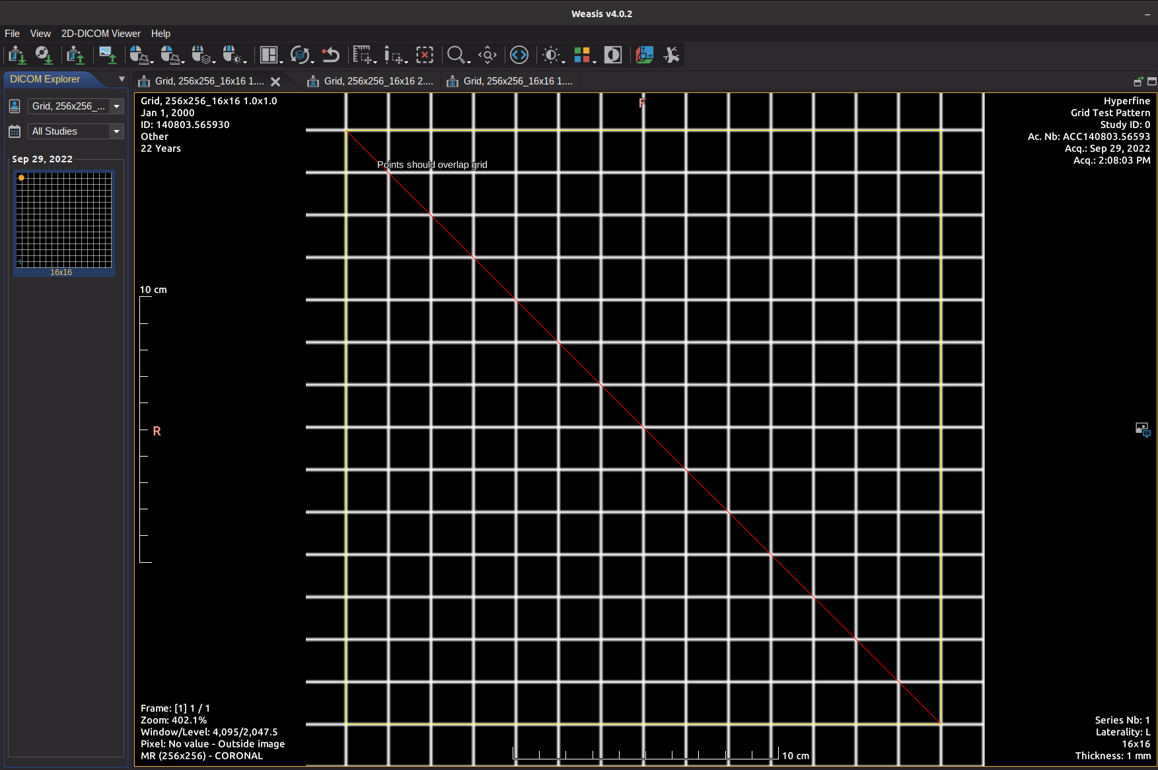Click the Import DICOM toolbar icon
This screenshot has height=770, width=1158.
17,55
